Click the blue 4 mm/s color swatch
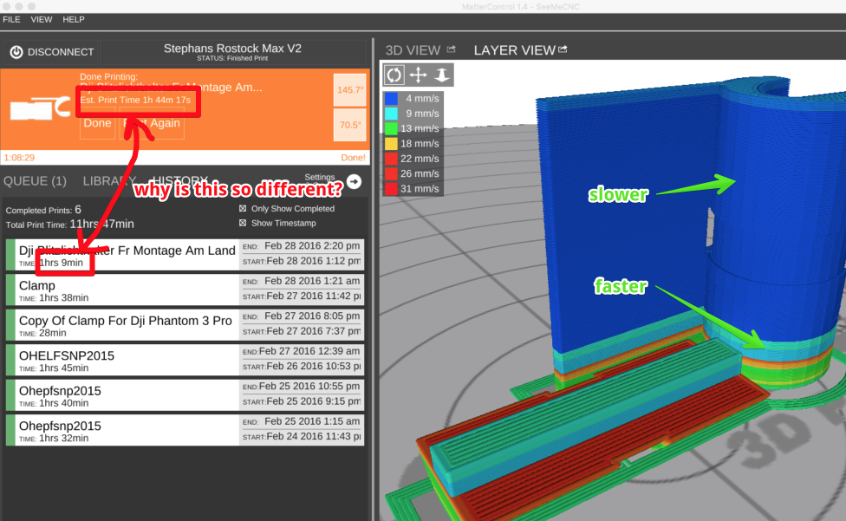Image resolution: width=846 pixels, height=521 pixels. [391, 99]
